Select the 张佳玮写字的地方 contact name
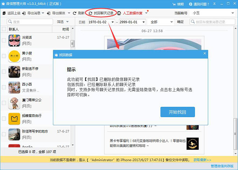This screenshot has width=238, height=170. click(35, 131)
